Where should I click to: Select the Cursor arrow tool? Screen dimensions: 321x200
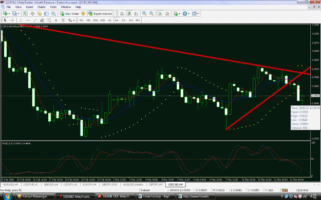pyautogui.click(x=5, y=20)
